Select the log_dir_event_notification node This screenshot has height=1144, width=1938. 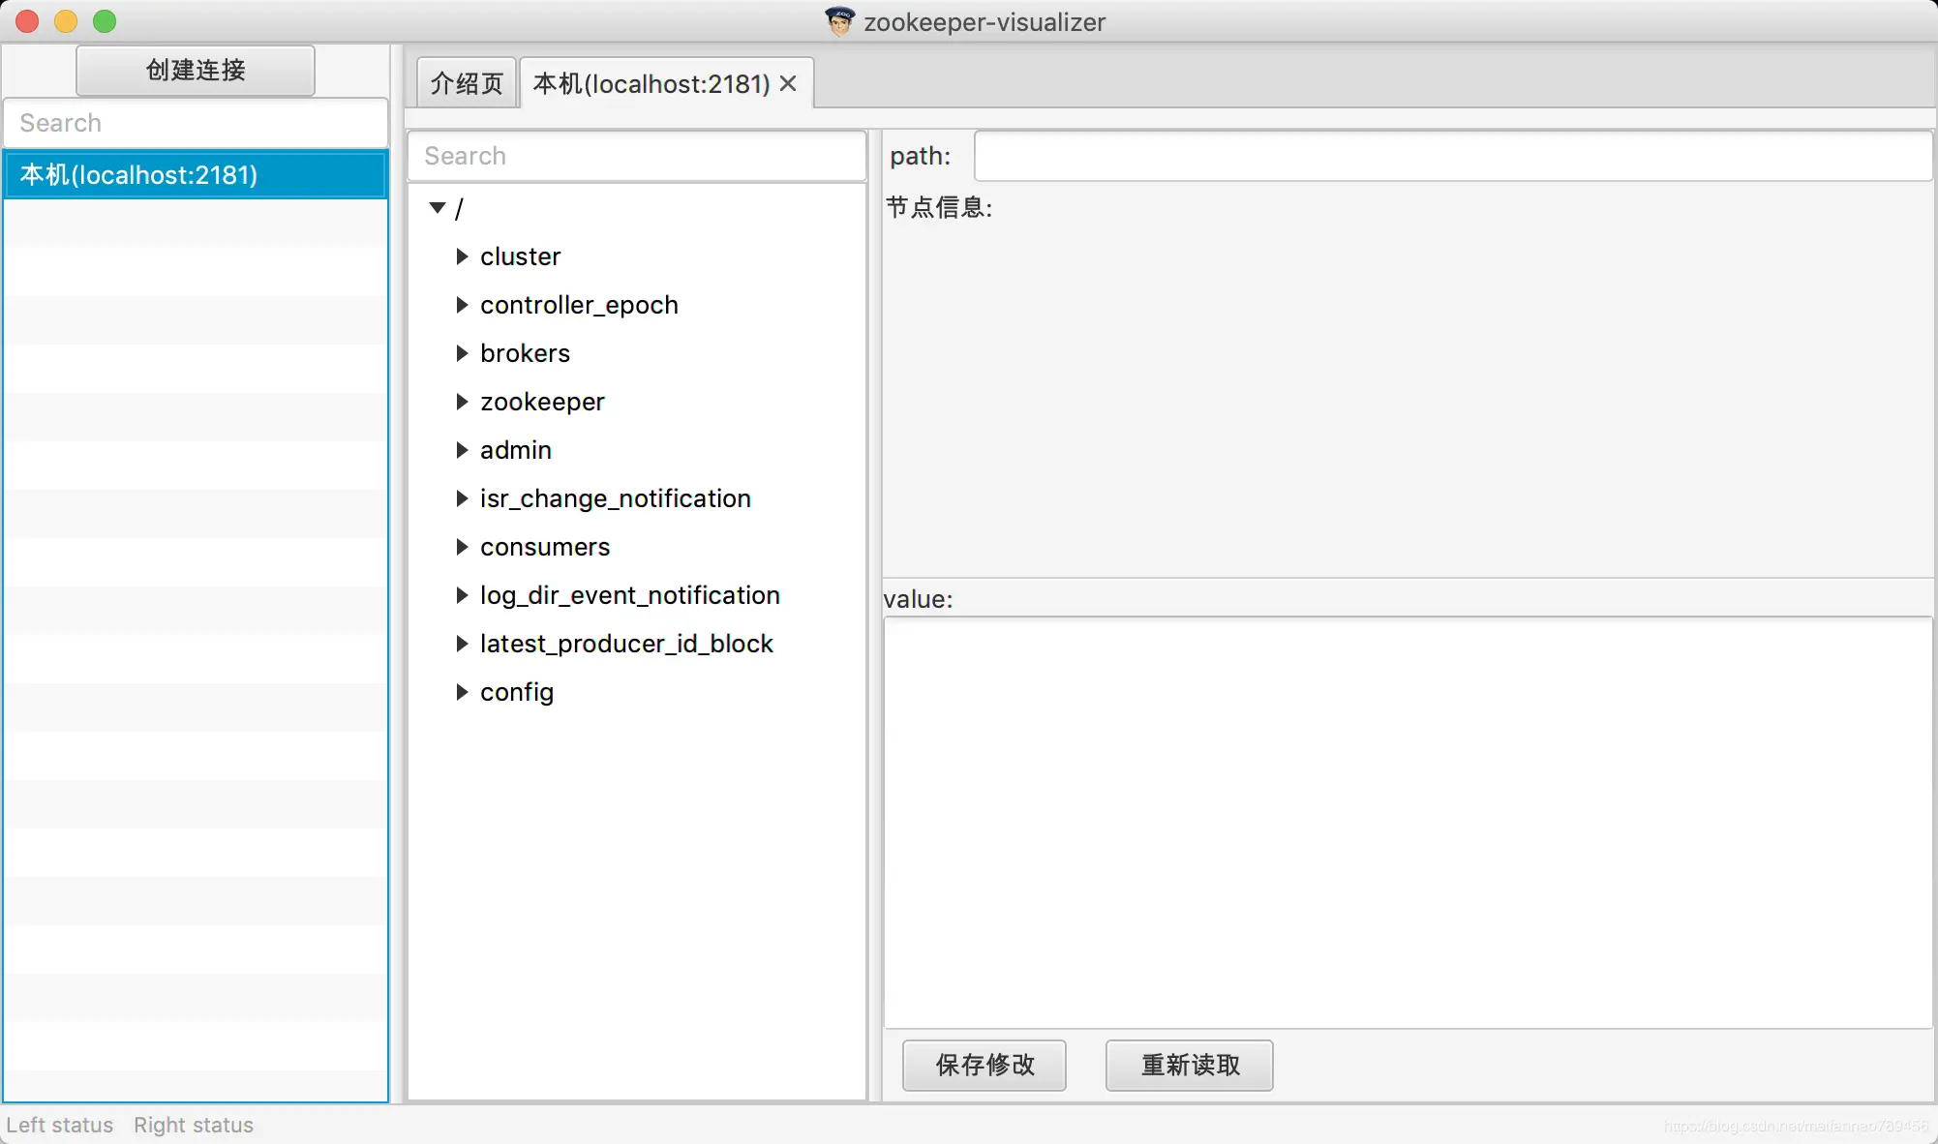629,595
